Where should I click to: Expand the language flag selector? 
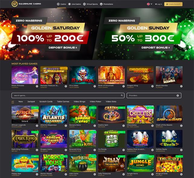click(x=150, y=4)
